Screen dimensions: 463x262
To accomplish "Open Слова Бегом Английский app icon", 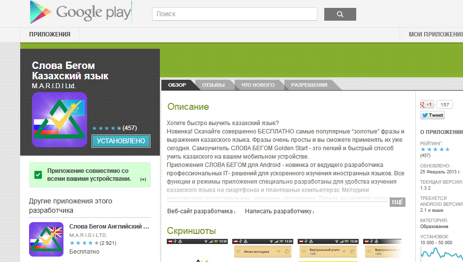I will pyautogui.click(x=46, y=239).
